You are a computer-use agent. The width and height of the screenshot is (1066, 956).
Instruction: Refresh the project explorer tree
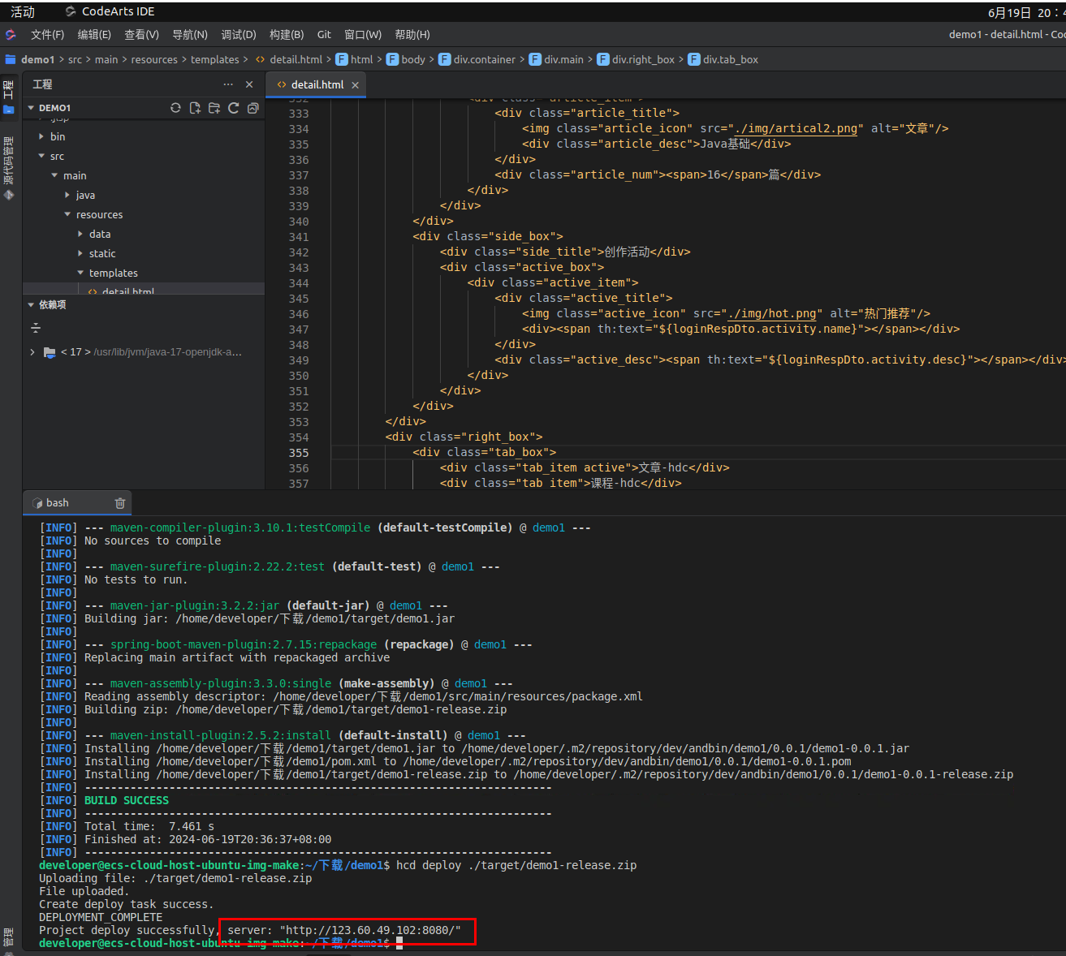(x=234, y=108)
